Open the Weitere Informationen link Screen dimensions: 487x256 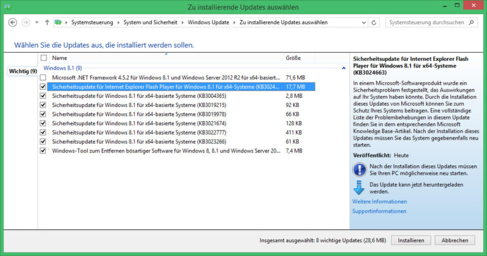click(x=379, y=202)
